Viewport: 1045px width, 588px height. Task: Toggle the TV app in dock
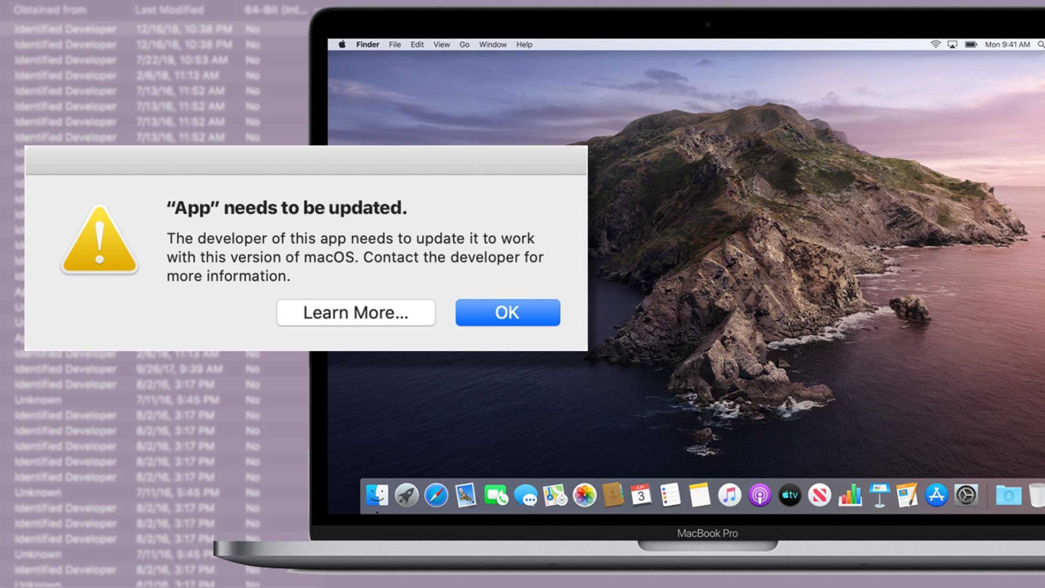pos(789,494)
